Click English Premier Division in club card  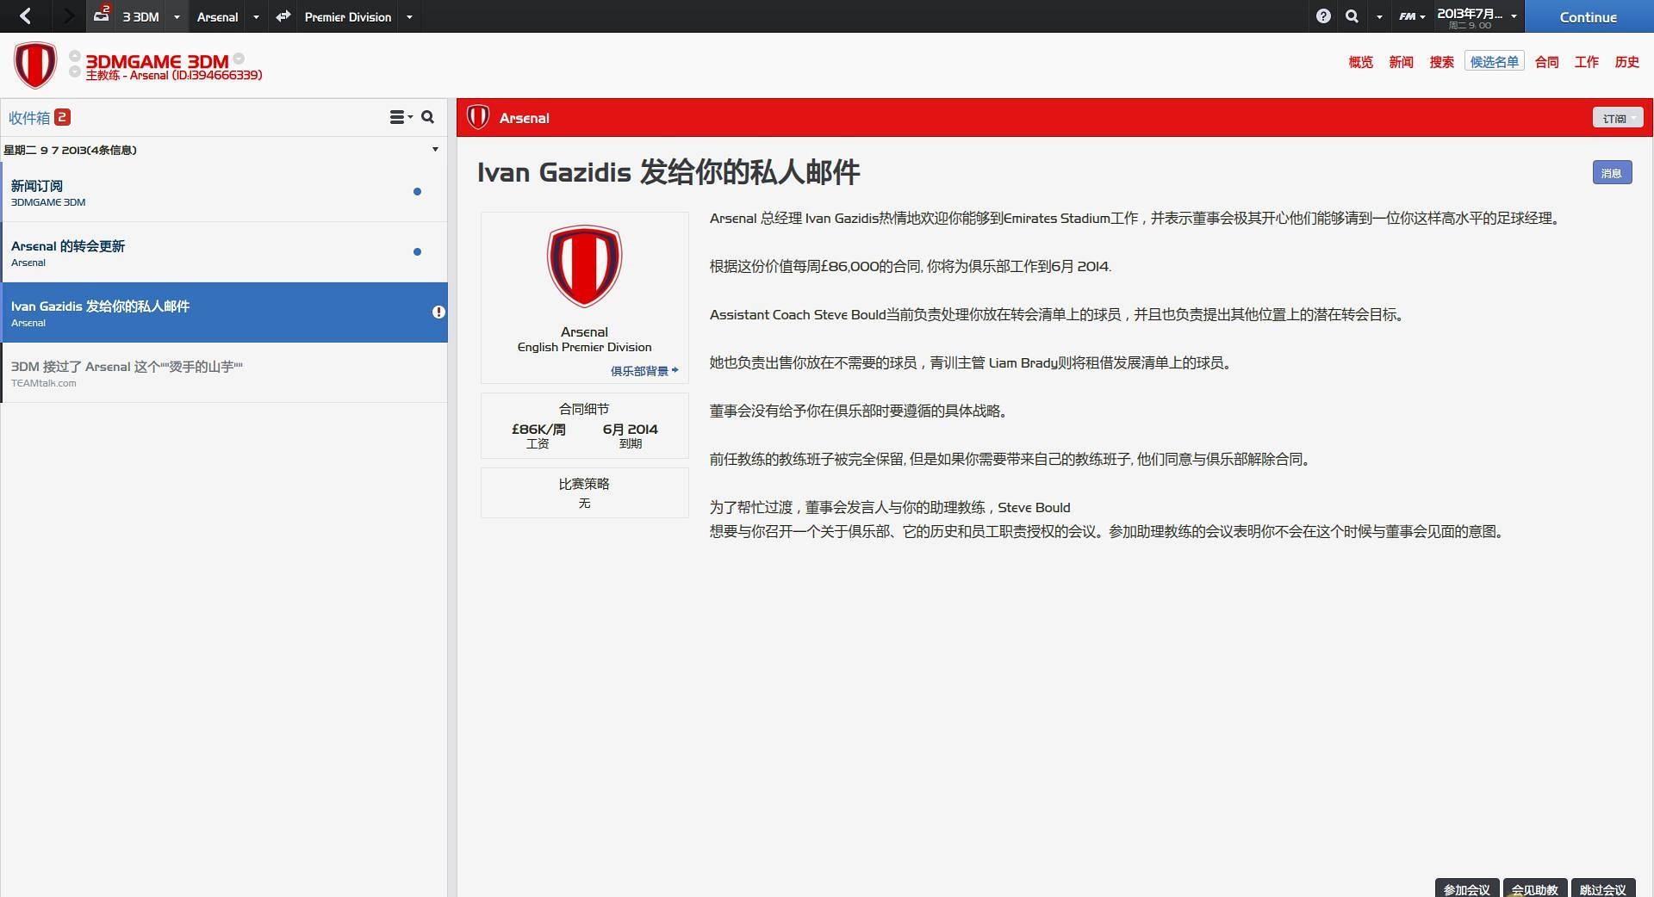click(x=584, y=347)
